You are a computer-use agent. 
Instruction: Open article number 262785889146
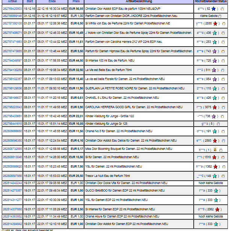12,16
